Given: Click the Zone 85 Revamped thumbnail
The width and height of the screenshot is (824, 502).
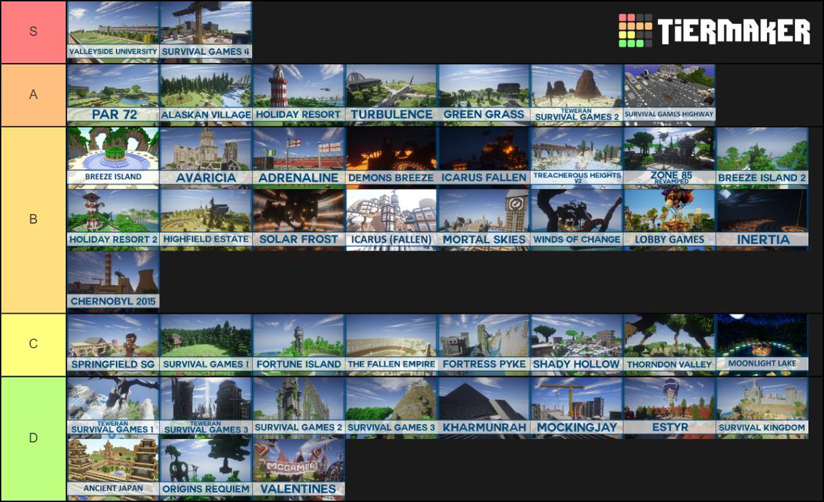Looking at the screenshot, I should tap(669, 157).
